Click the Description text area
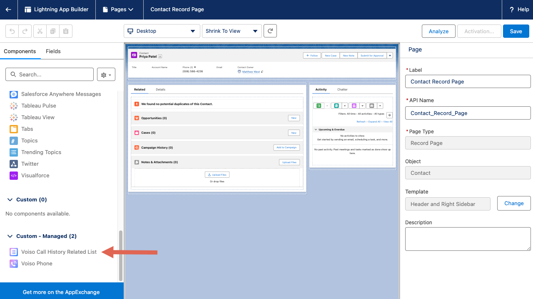 coord(468,239)
